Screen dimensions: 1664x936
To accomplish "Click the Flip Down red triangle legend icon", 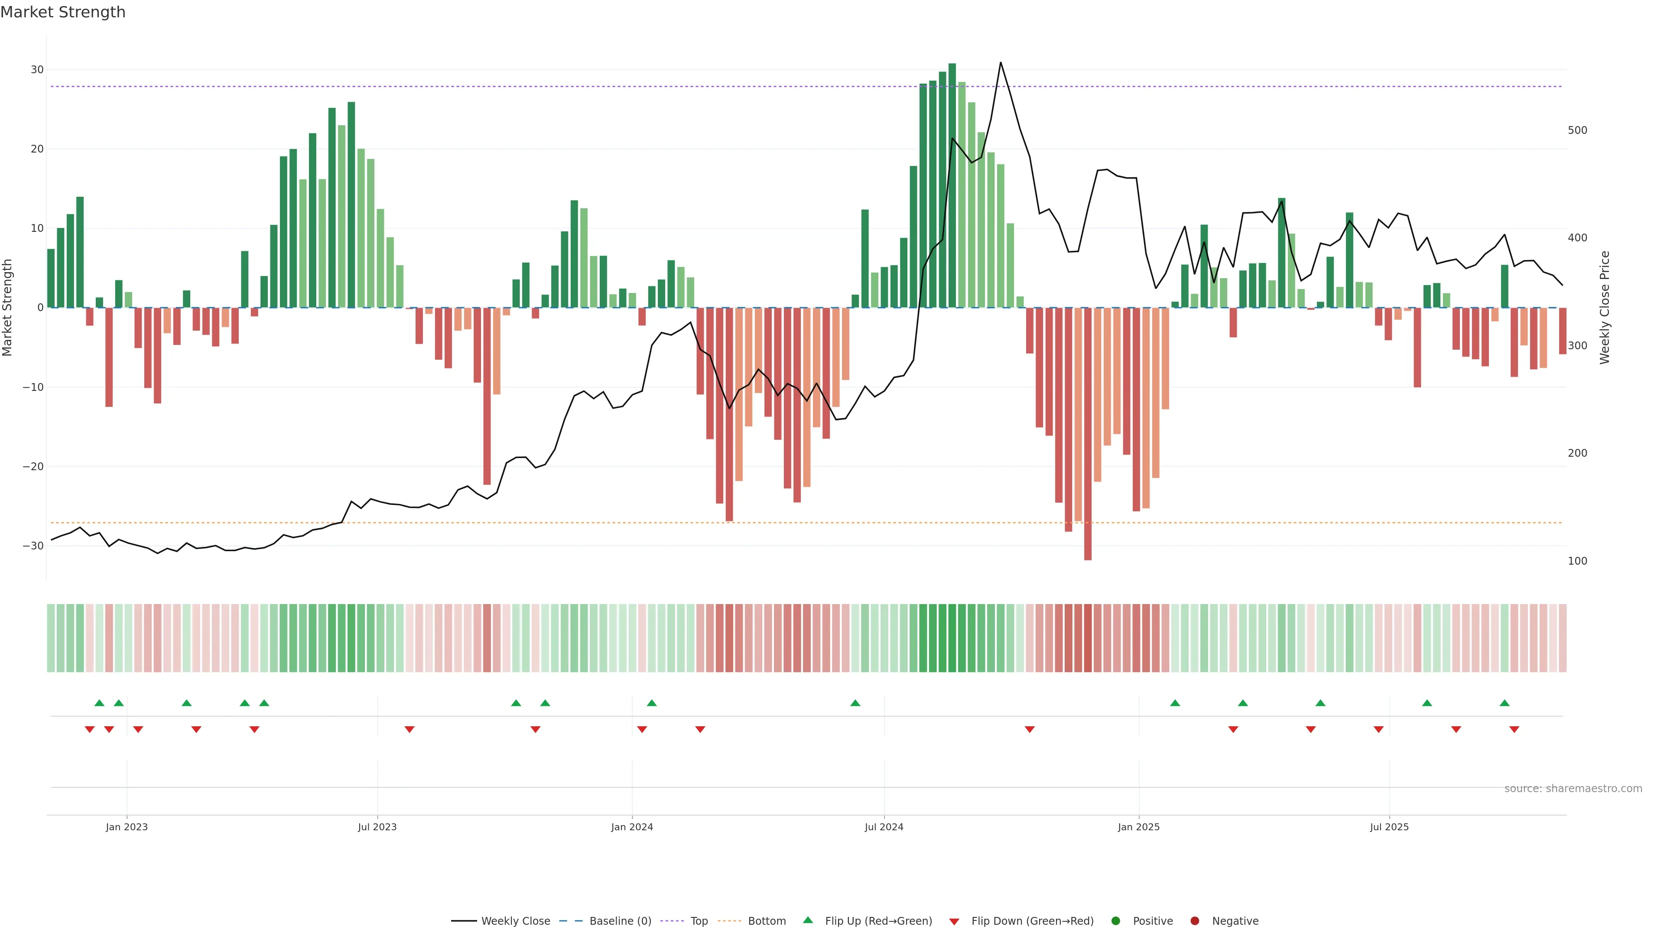I will point(954,922).
